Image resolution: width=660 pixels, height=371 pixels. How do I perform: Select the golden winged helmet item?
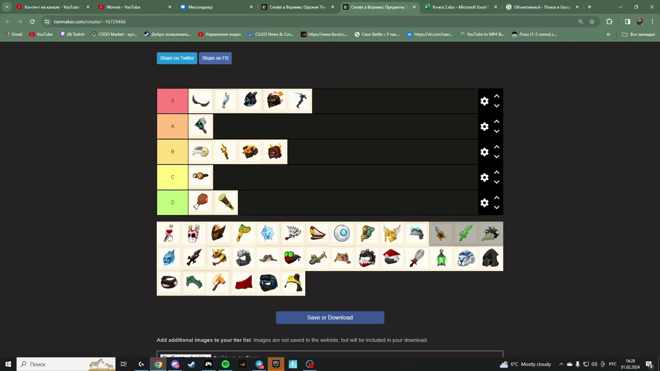tap(392, 234)
